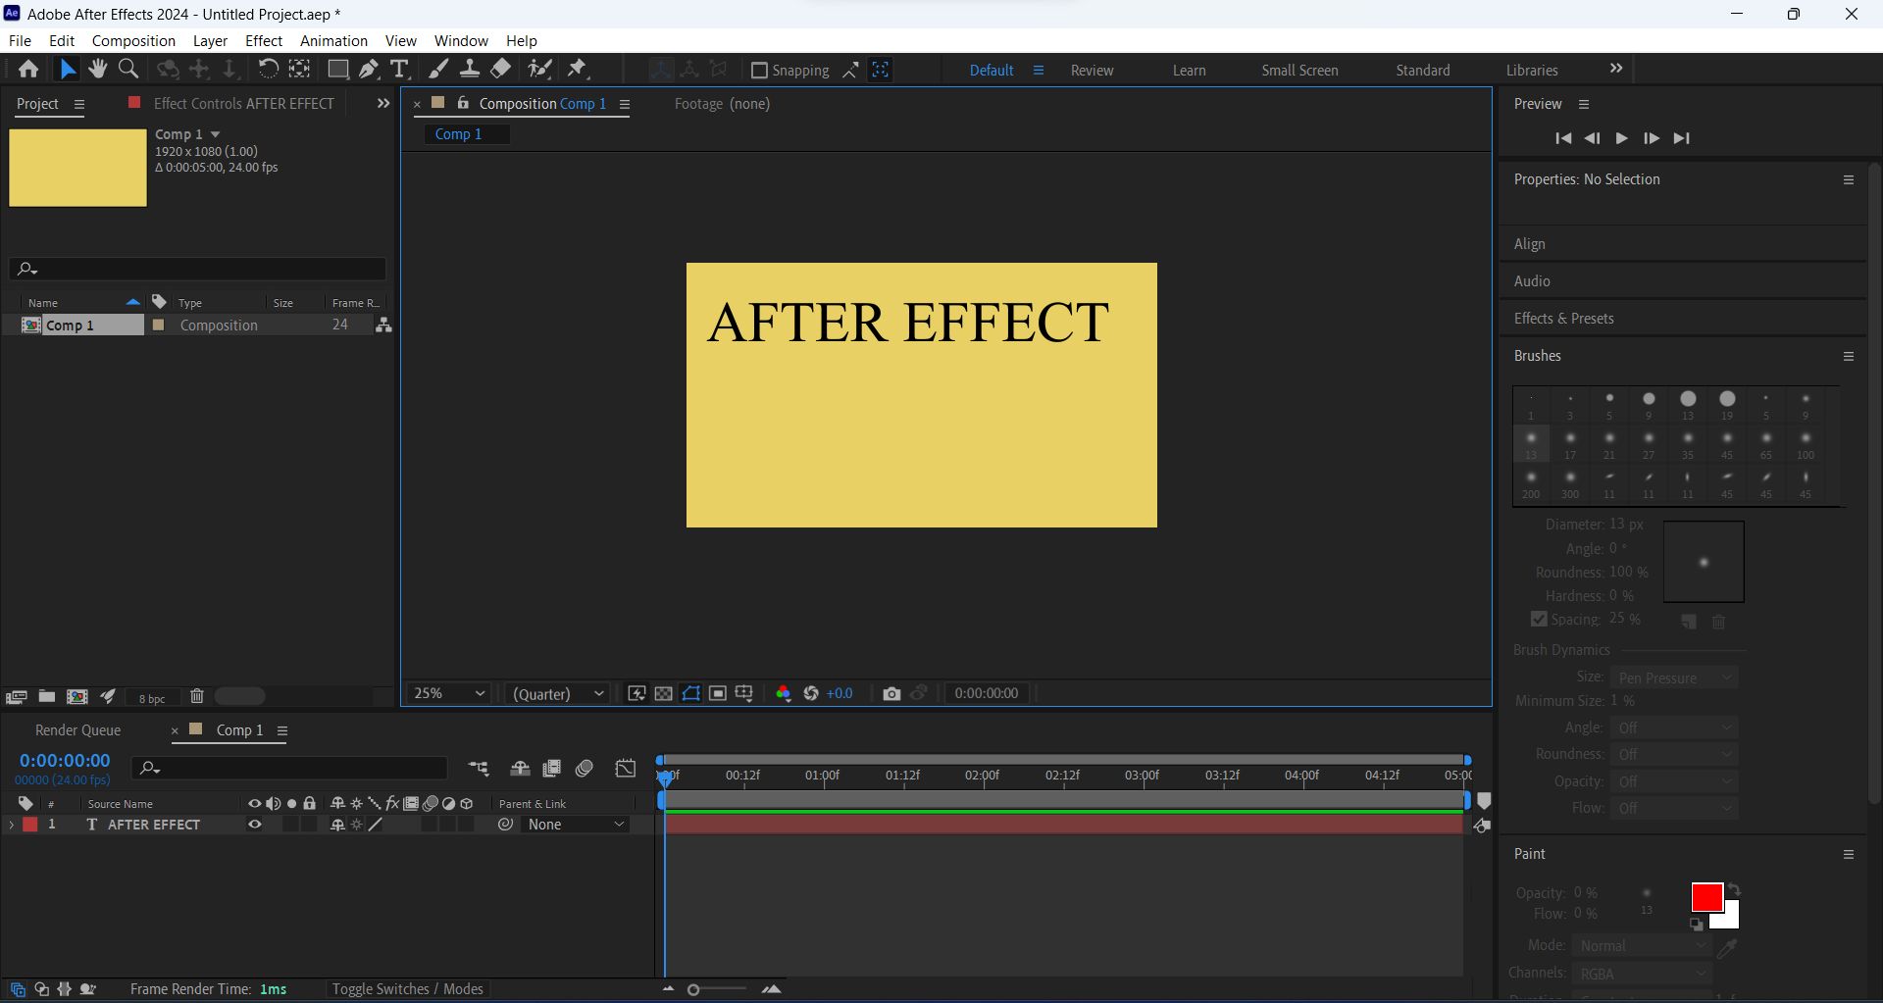
Task: Select the Zoom magnifier tool
Action: click(128, 69)
